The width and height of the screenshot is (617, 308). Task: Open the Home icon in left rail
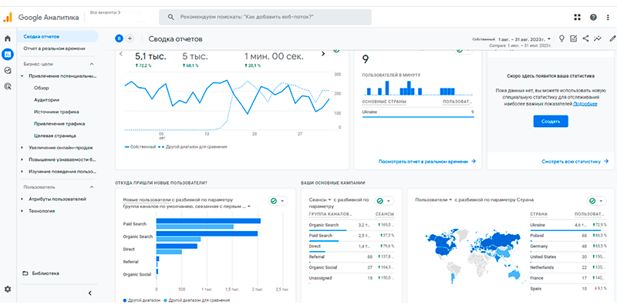click(x=8, y=38)
